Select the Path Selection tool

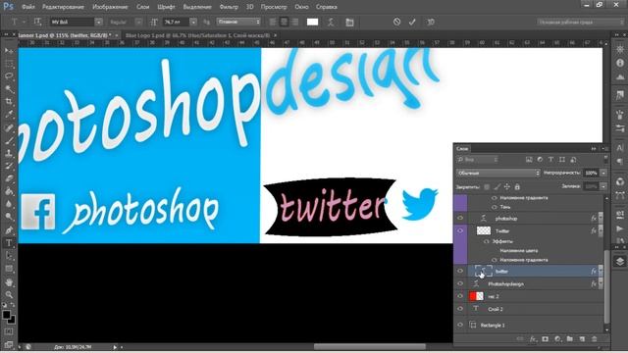9,256
